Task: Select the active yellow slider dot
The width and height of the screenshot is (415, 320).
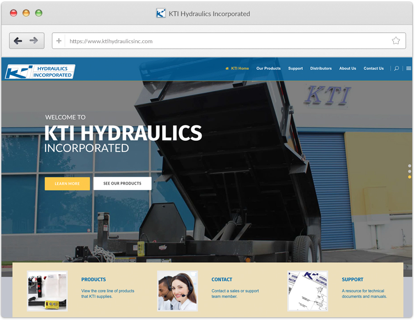Action: click(x=410, y=177)
